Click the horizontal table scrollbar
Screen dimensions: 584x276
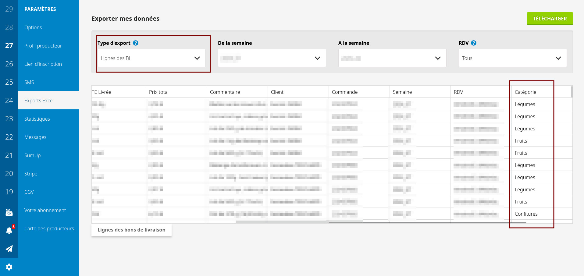[x=381, y=222]
